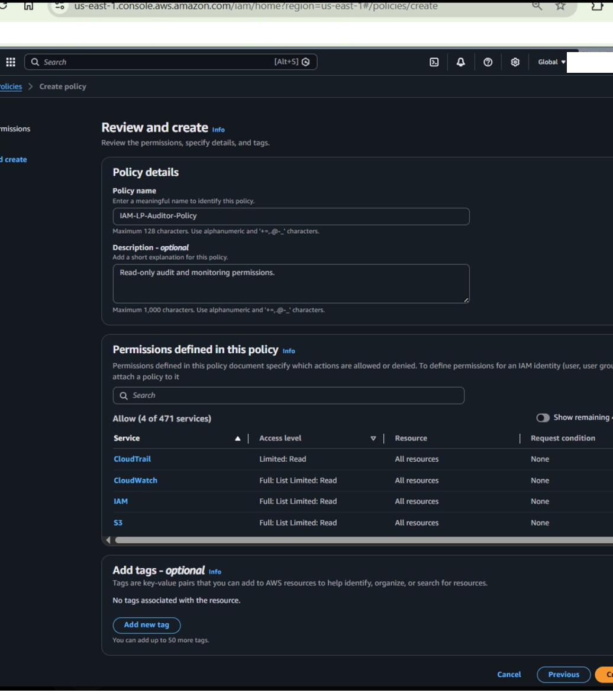
Task: Focus the AWS header Search box
Action: [171, 62]
